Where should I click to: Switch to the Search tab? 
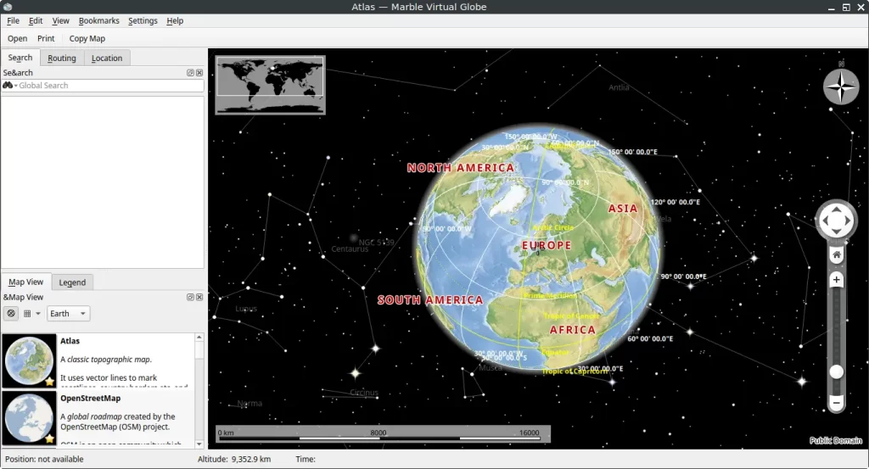[x=20, y=58]
